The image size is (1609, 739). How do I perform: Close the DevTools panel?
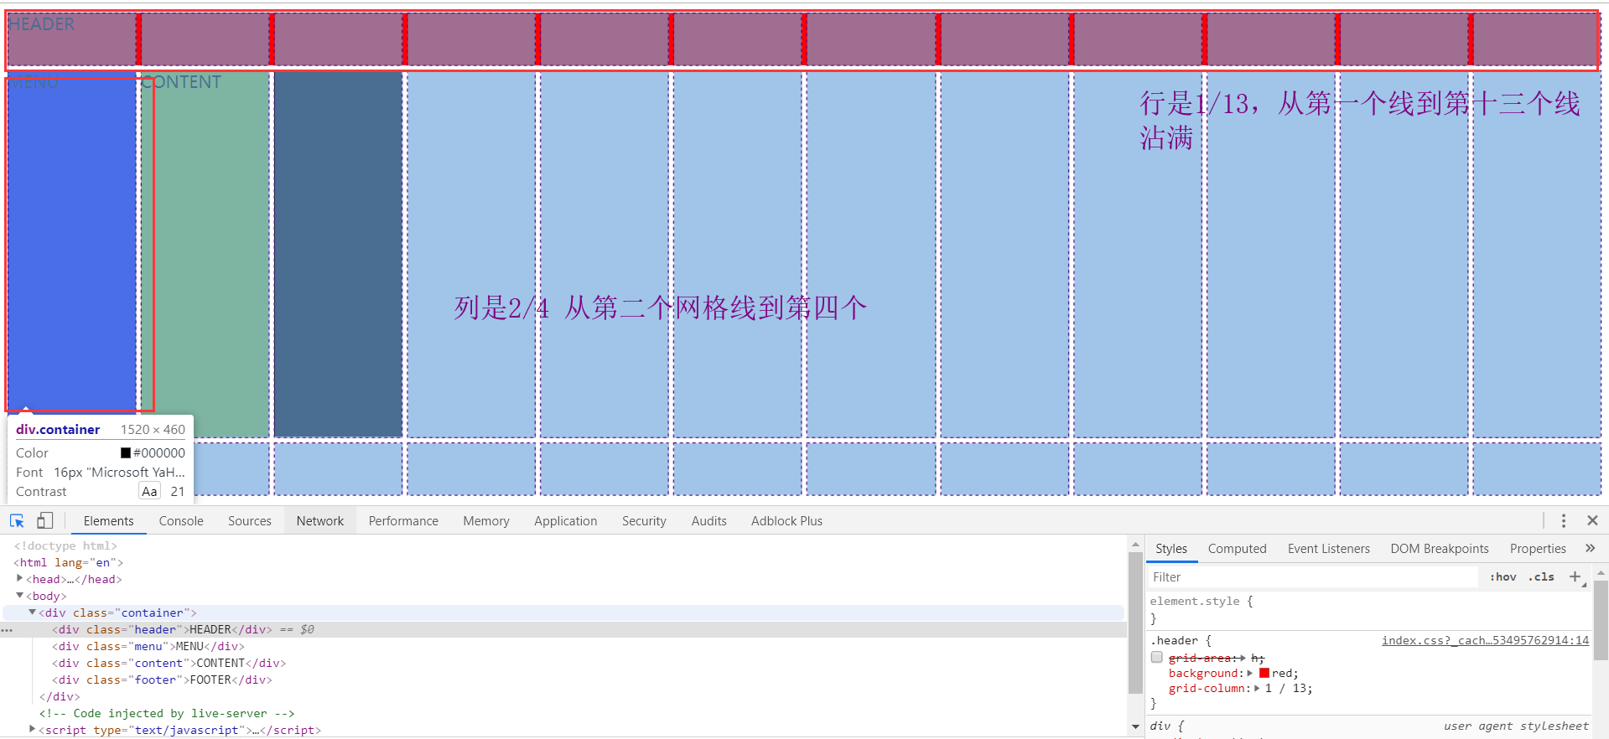click(x=1592, y=520)
